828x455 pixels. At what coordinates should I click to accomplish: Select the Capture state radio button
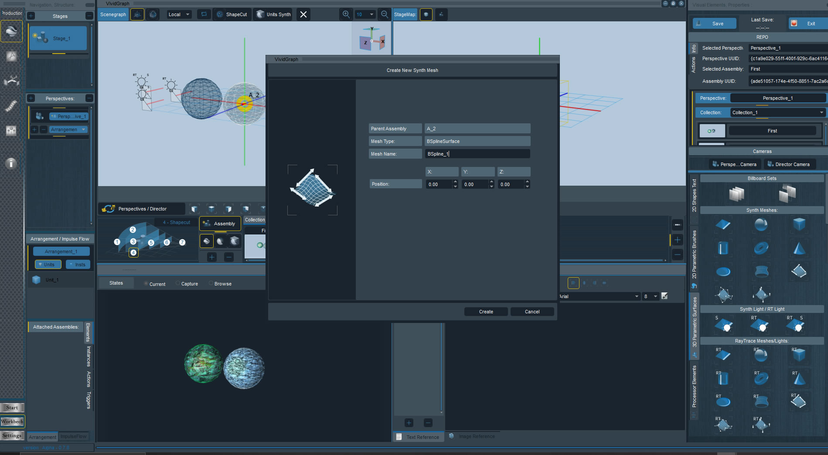[178, 284]
